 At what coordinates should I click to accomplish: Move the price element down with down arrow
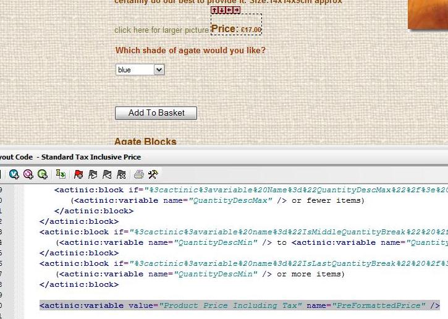click(x=222, y=10)
